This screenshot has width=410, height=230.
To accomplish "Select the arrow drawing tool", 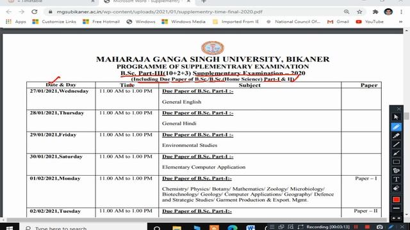I will tap(396, 153).
